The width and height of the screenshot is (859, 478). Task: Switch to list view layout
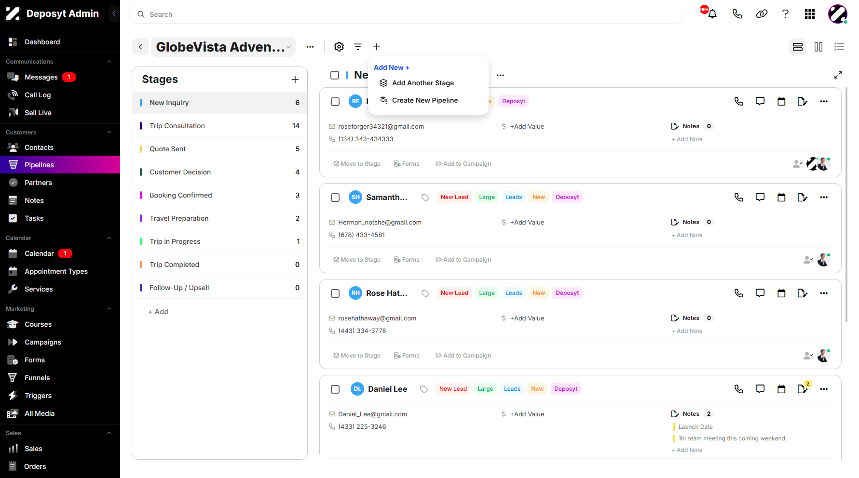pyautogui.click(x=839, y=47)
